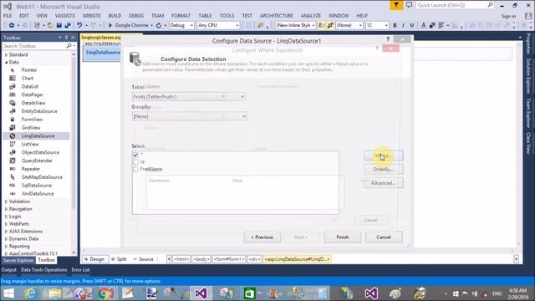Click the Undo arrow icon

coord(79,26)
